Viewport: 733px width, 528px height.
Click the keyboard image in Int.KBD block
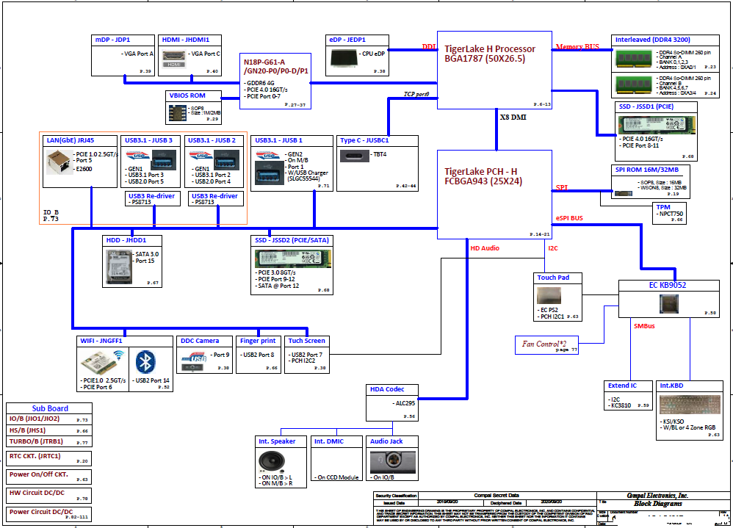(690, 405)
